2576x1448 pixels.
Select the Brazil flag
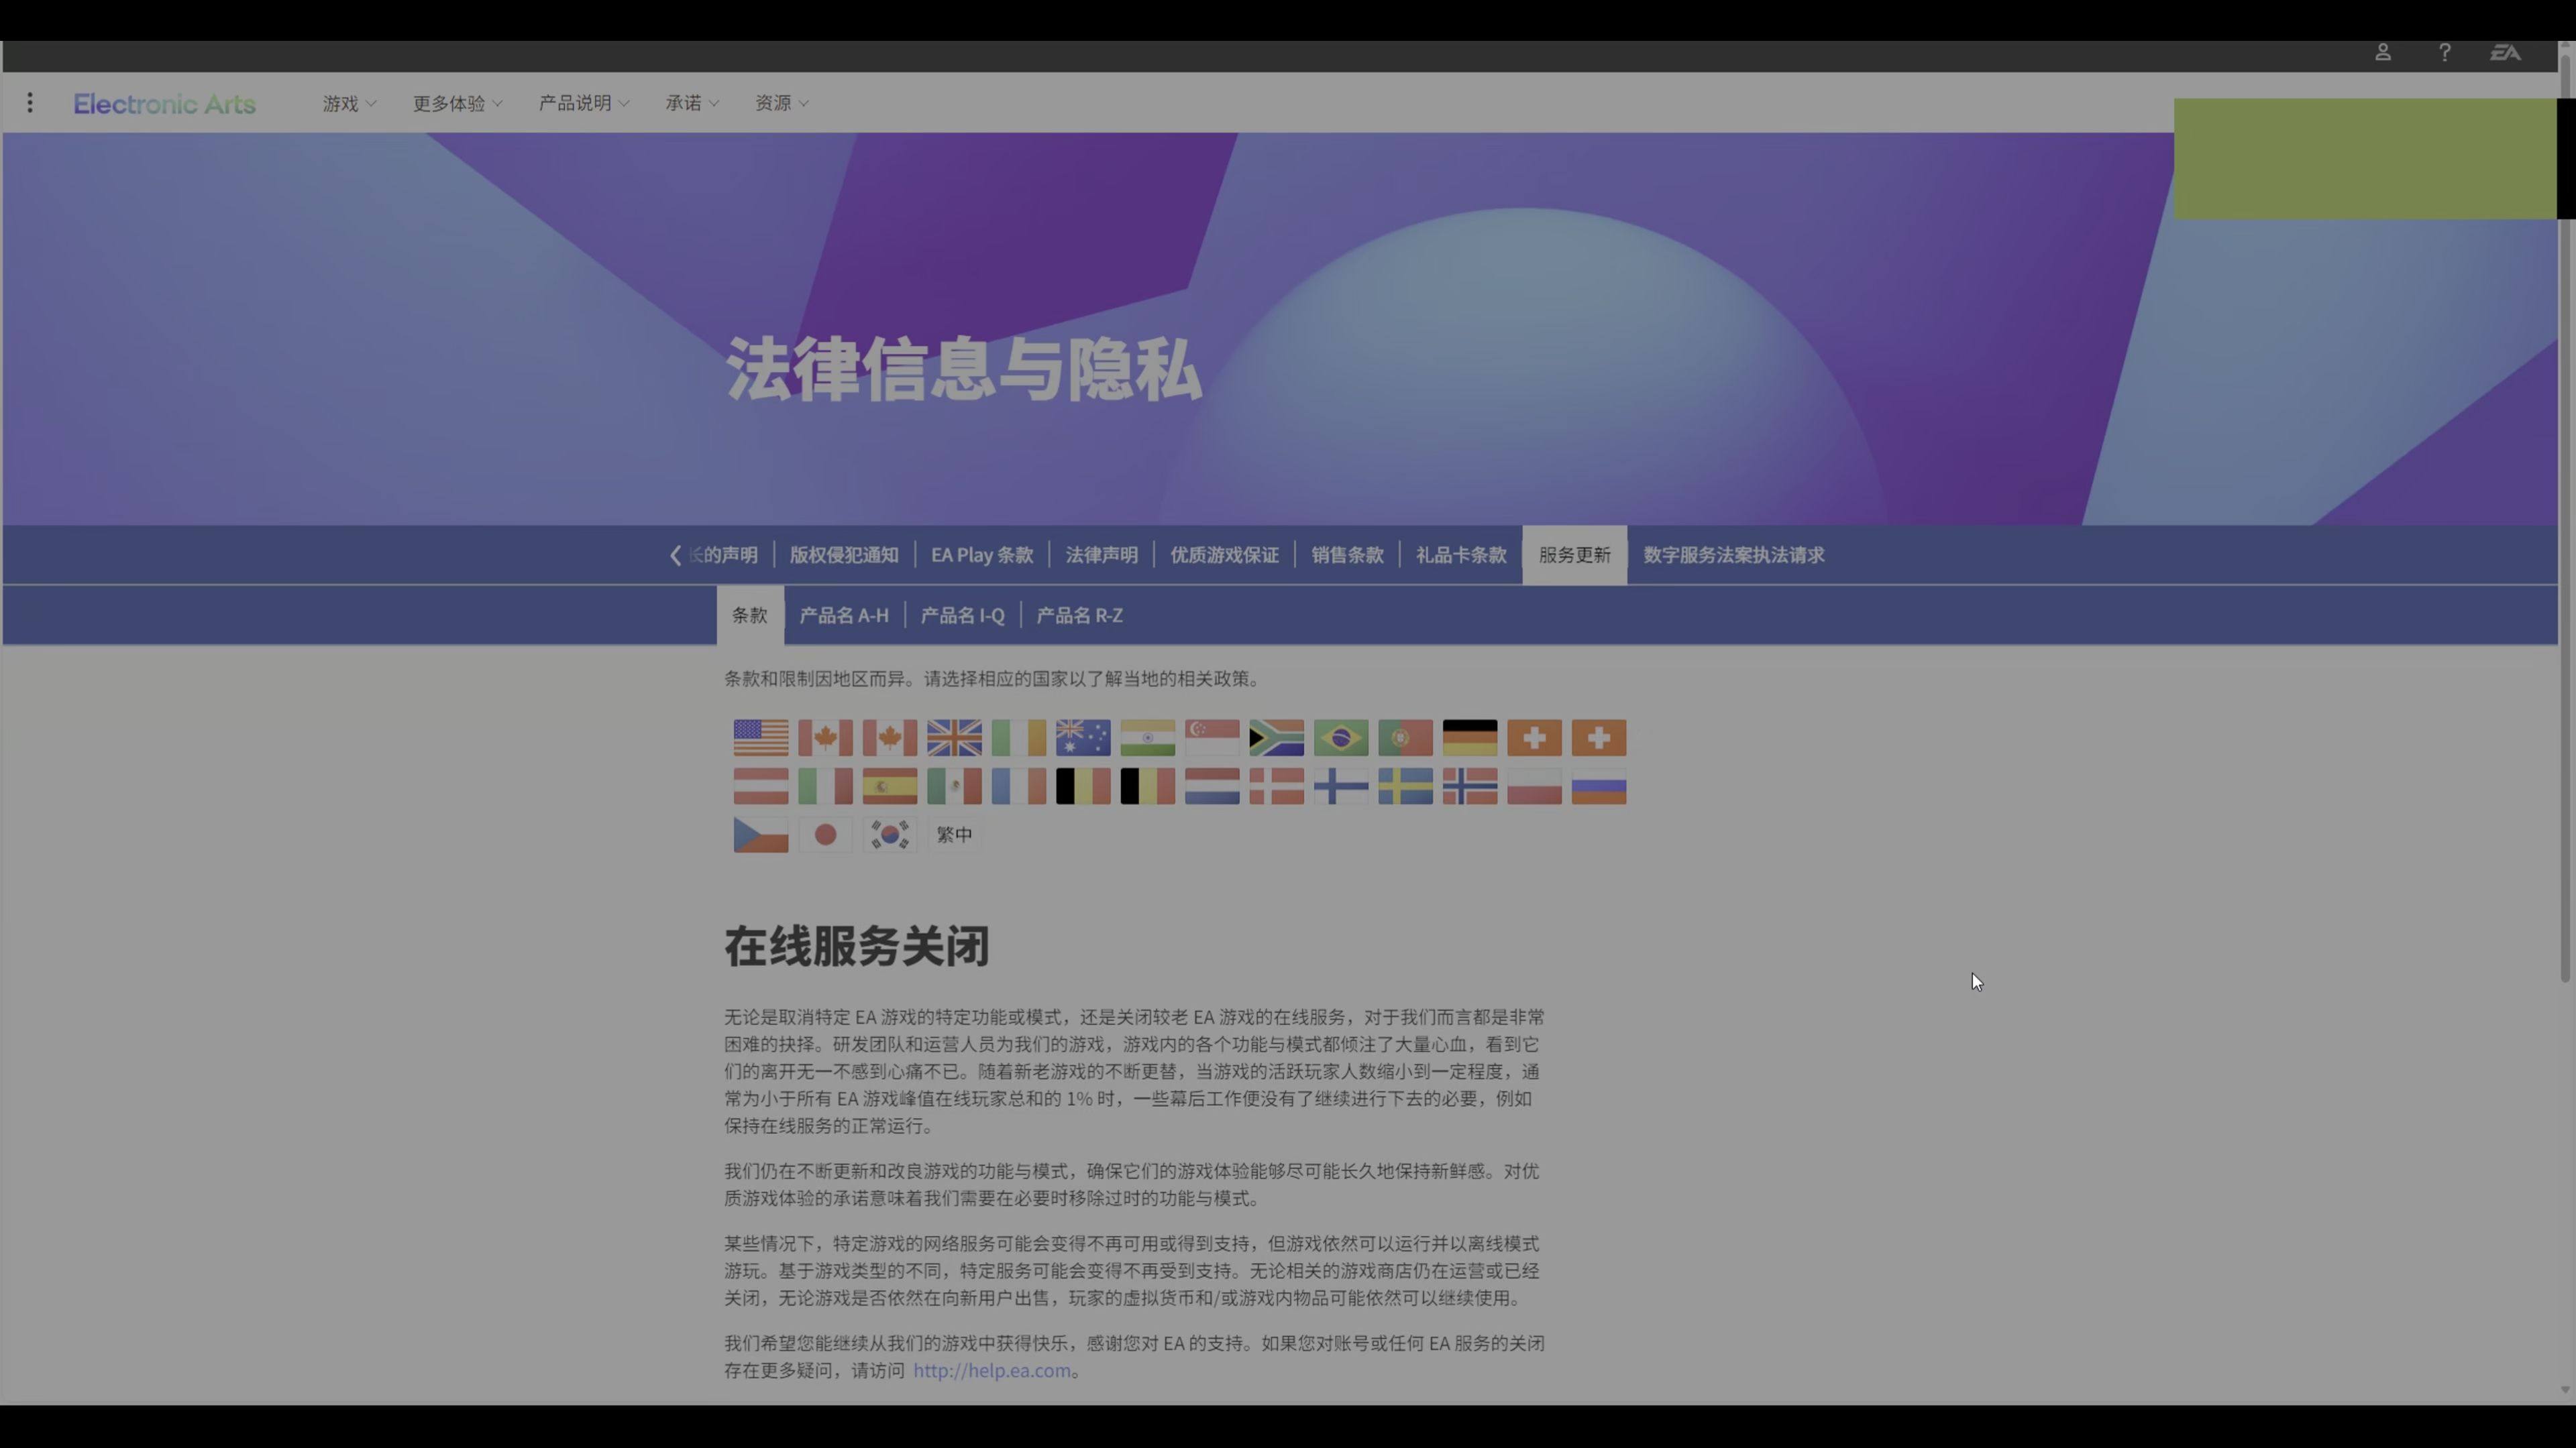(1341, 739)
